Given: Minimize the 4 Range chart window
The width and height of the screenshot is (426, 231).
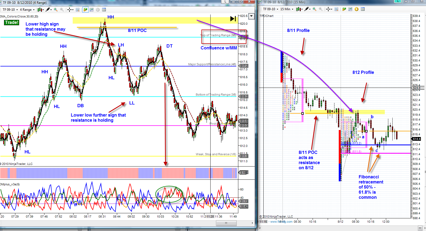Looking at the screenshot, I should (x=233, y=2).
